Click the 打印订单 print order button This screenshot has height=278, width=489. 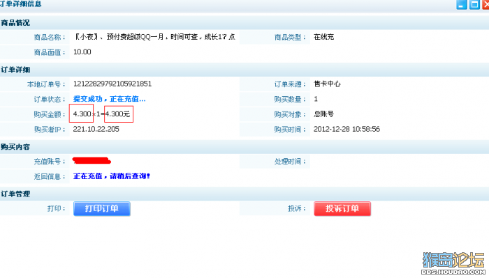pos(102,208)
